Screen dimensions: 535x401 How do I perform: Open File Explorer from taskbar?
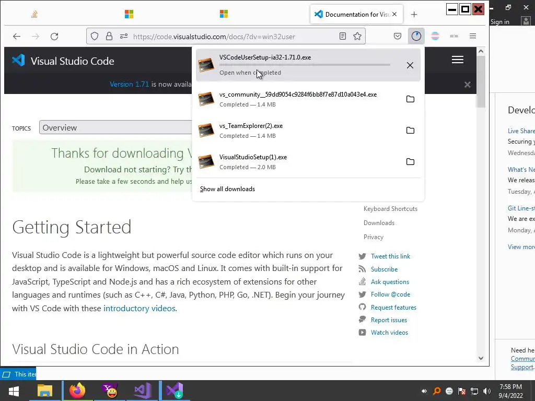coord(45,391)
